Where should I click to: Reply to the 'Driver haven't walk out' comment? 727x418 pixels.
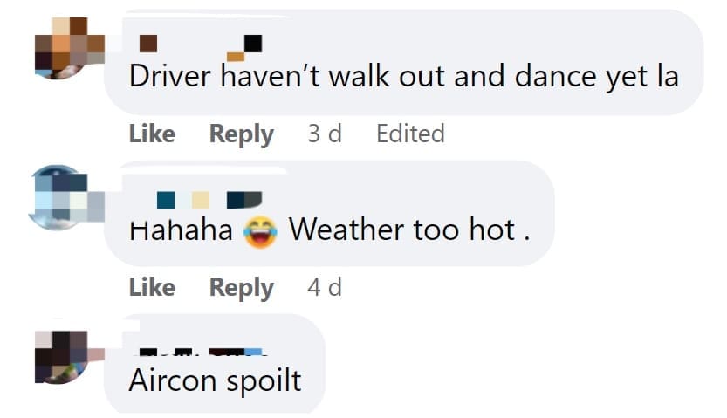[242, 134]
